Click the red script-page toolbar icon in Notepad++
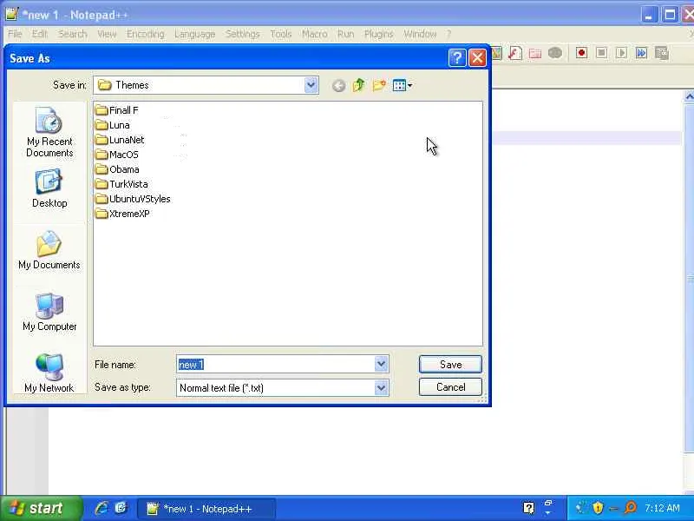This screenshot has height=521, width=694. coord(515,53)
